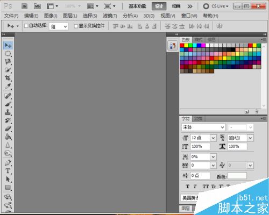Screen dimensions: 269x215
Task: Select the Path Selection arrow tool
Action: click(8, 179)
